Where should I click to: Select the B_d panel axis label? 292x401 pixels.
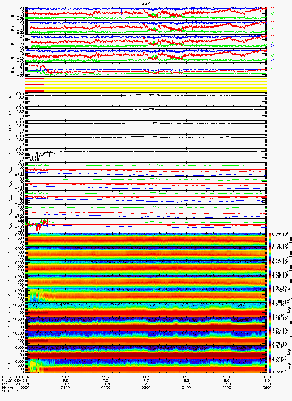(13, 28)
